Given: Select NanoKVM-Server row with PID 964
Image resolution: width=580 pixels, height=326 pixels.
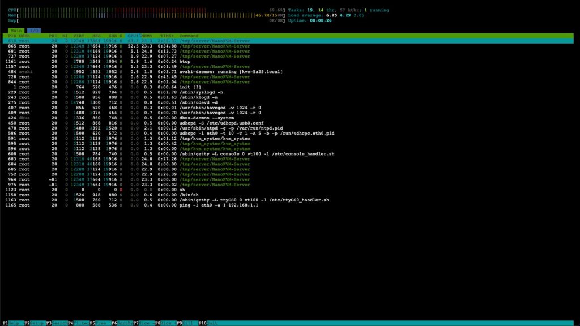Looking at the screenshot, I should [x=288, y=179].
